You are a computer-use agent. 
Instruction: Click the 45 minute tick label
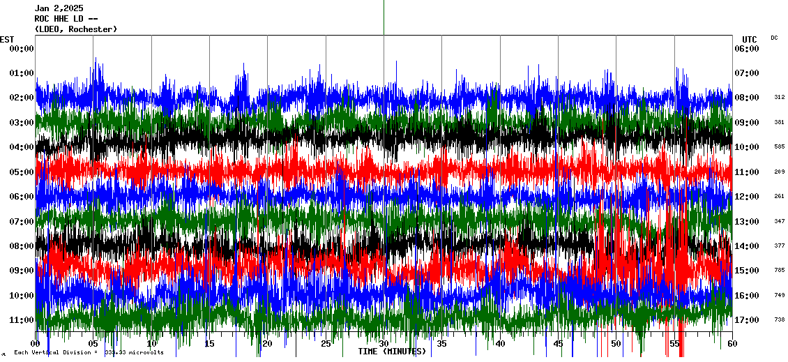[558, 345]
